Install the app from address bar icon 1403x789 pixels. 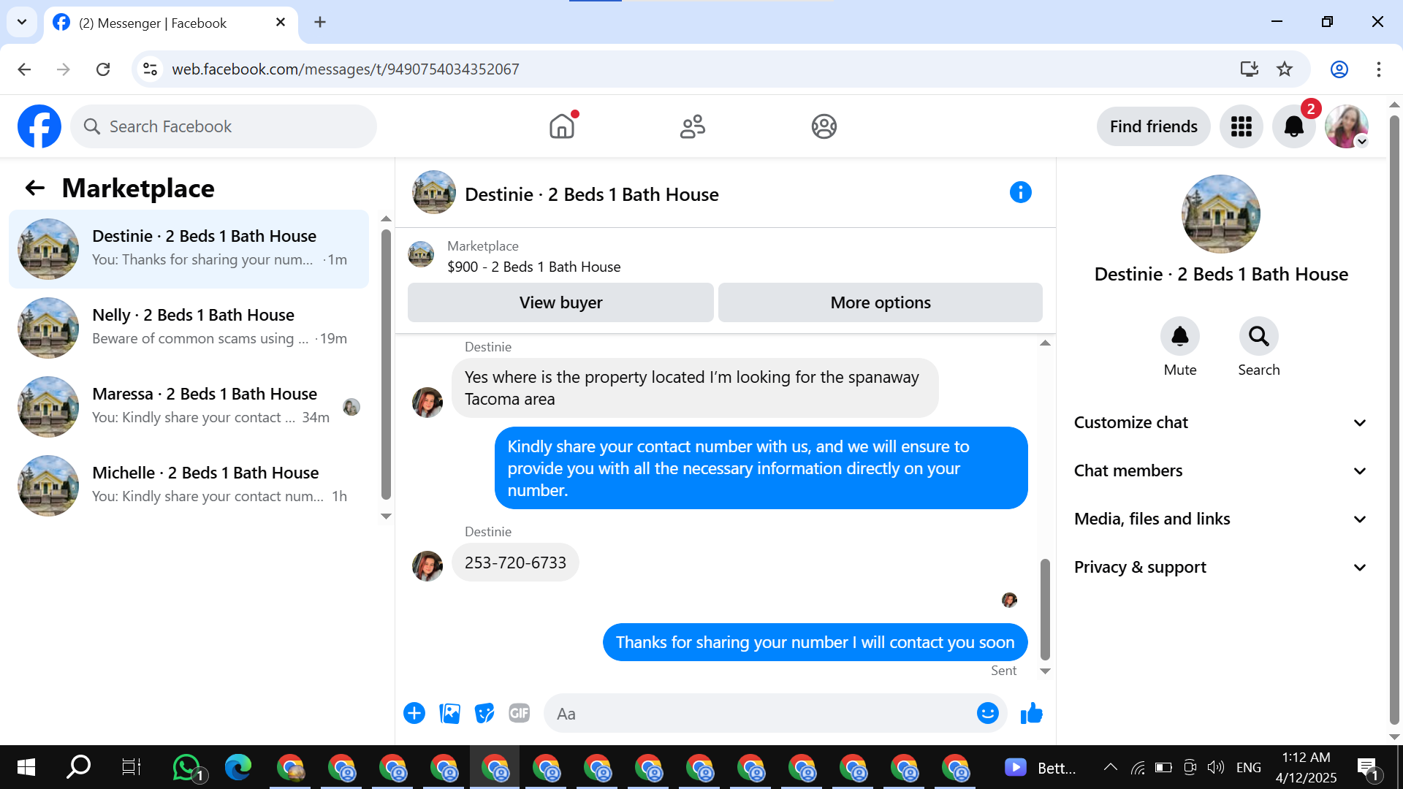(1250, 69)
